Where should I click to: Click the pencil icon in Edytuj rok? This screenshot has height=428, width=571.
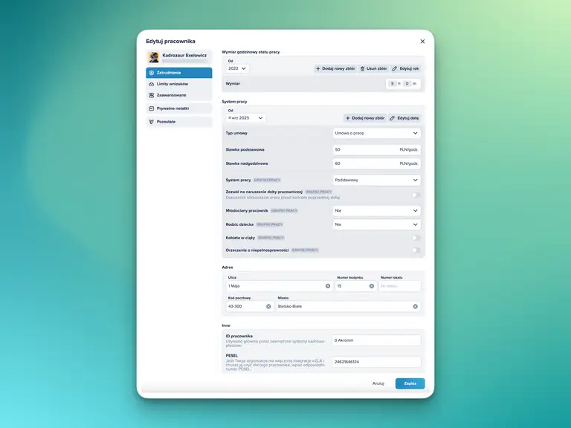click(x=395, y=68)
